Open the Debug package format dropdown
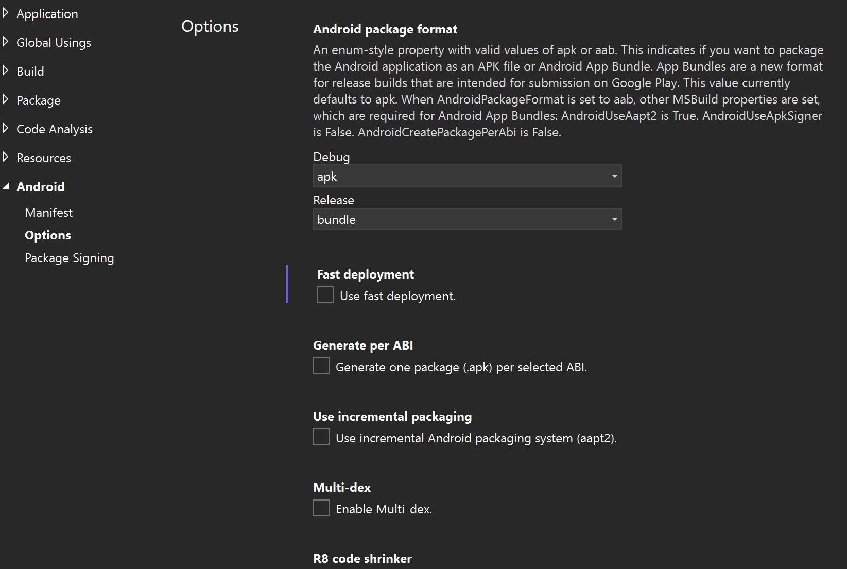The width and height of the screenshot is (847, 569). point(614,176)
